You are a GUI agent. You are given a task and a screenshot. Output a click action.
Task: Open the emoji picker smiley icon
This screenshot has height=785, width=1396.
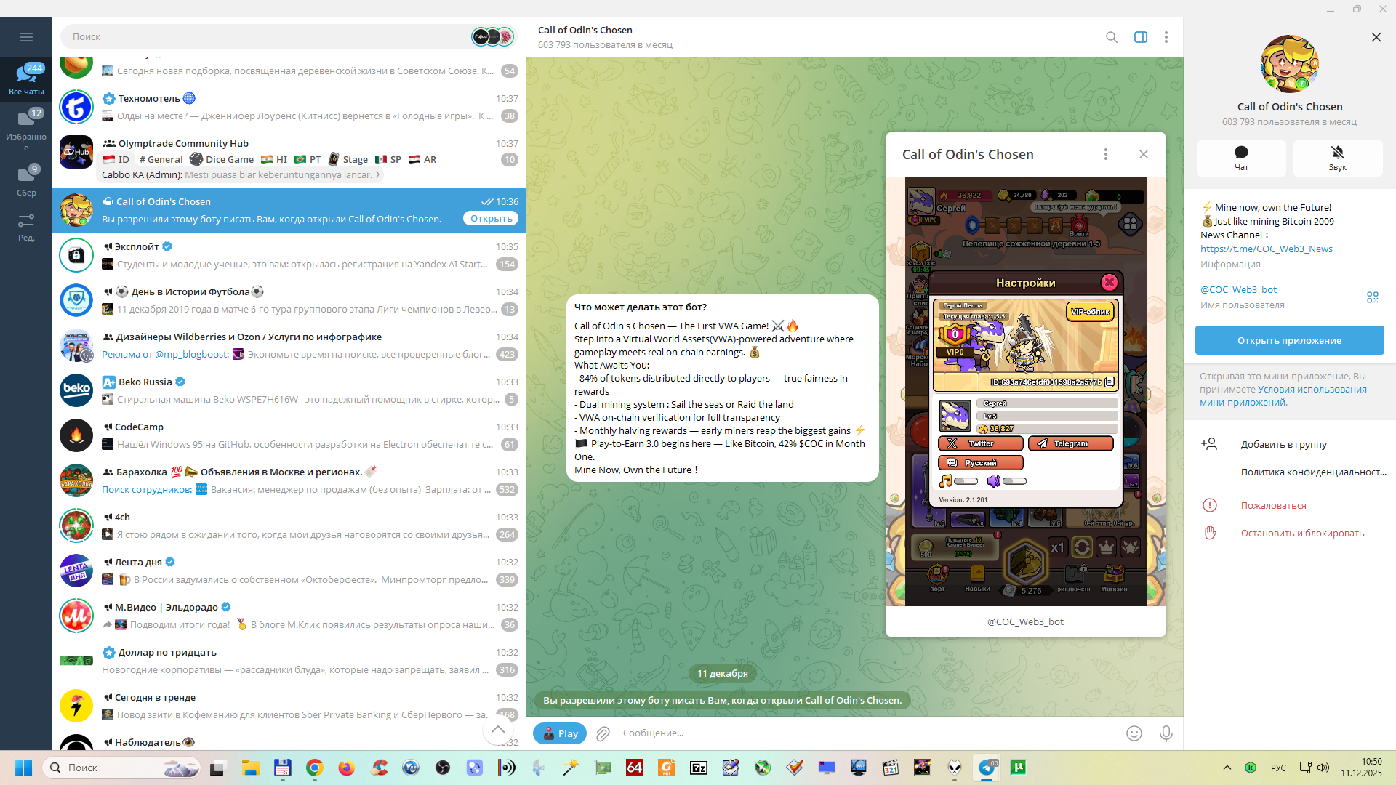(x=1134, y=733)
